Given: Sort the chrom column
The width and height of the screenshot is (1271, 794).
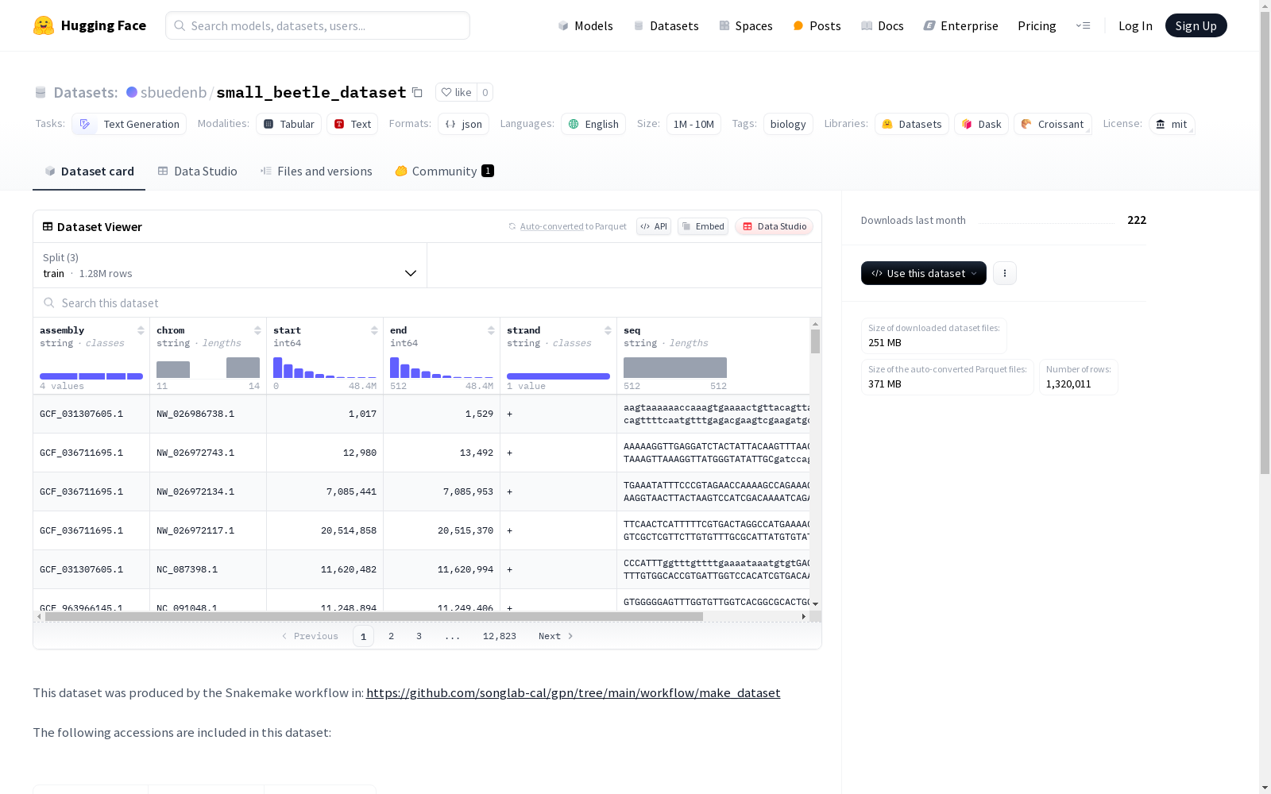Looking at the screenshot, I should point(257,330).
